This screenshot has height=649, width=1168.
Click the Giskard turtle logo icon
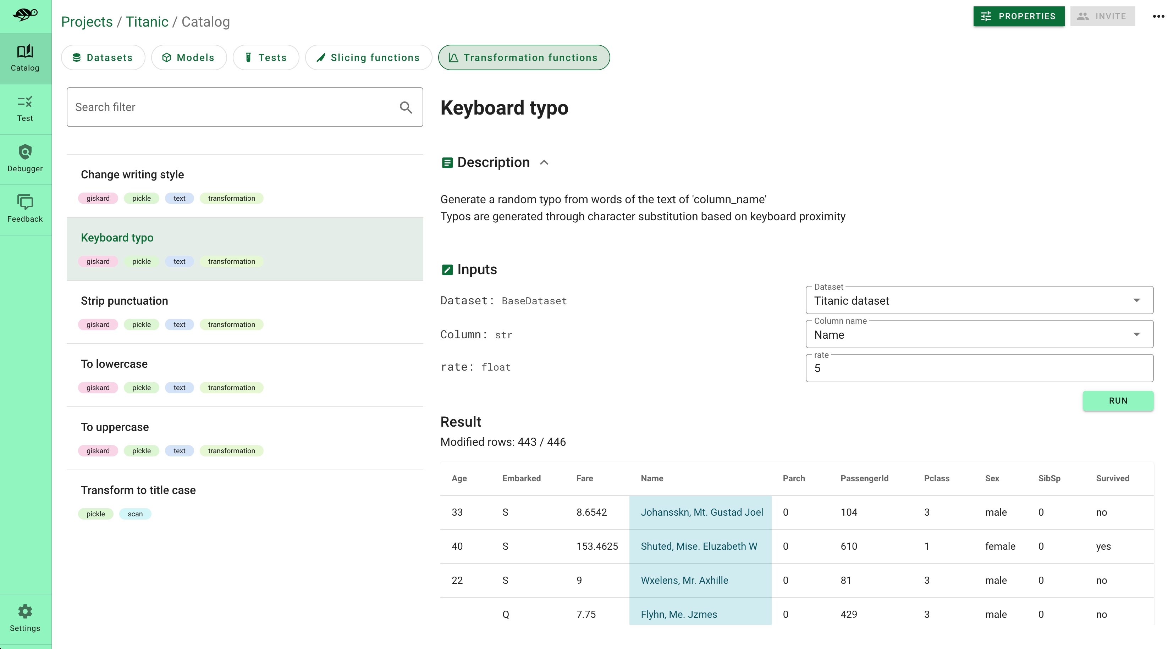coord(25,15)
